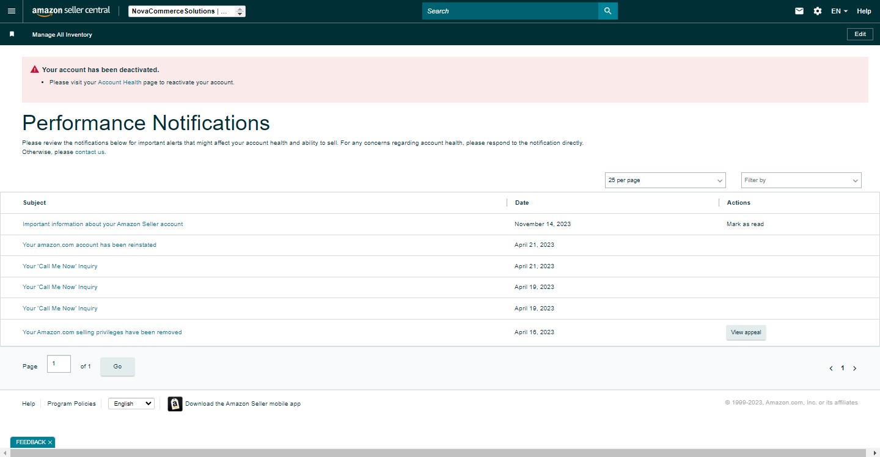The width and height of the screenshot is (880, 457).
Task: Click the Date column header
Action: (x=522, y=203)
